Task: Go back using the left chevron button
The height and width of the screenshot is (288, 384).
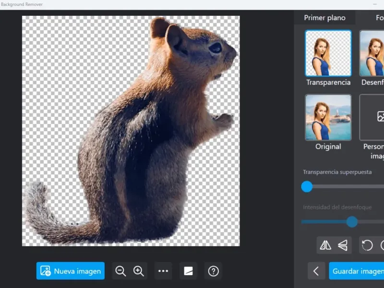Action: pos(316,271)
